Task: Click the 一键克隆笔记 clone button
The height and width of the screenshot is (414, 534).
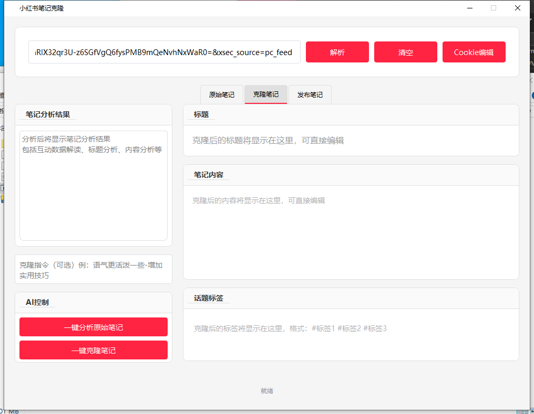Action: coord(93,350)
